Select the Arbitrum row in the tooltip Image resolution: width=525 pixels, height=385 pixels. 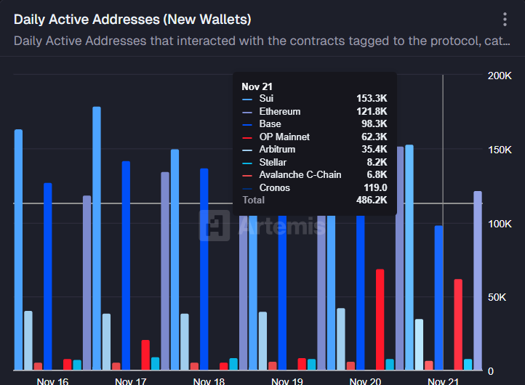[x=314, y=149]
